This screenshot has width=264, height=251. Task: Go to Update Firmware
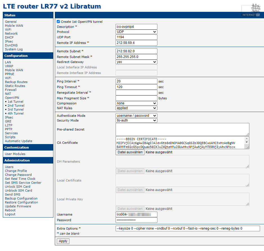click(18, 206)
